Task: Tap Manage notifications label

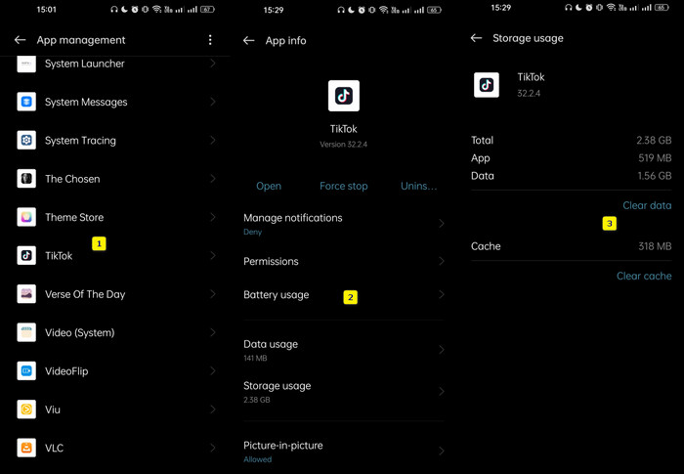Action: [293, 218]
